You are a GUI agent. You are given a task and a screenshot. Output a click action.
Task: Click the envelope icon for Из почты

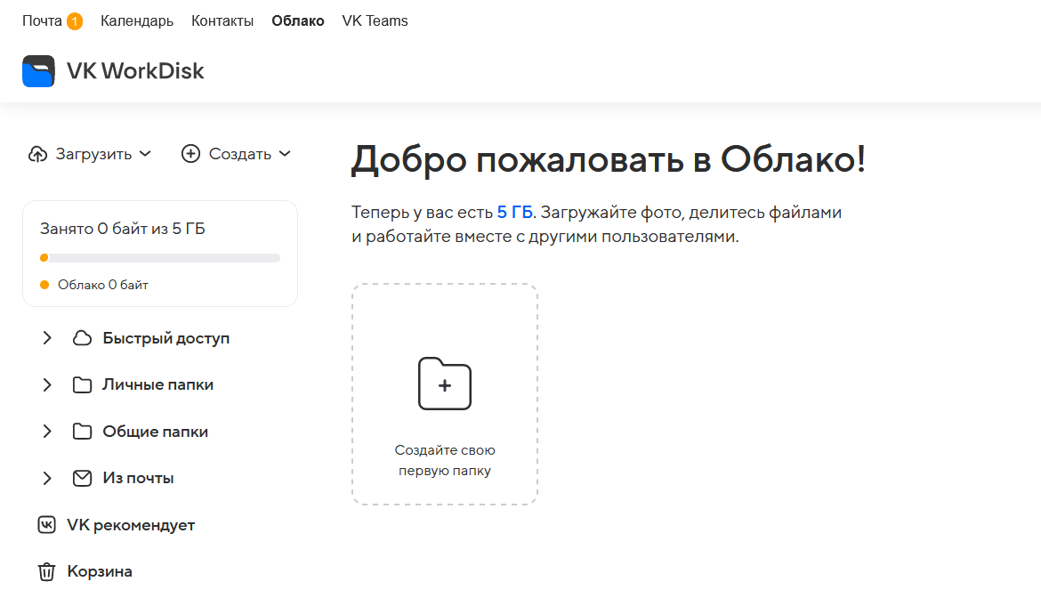pos(82,478)
